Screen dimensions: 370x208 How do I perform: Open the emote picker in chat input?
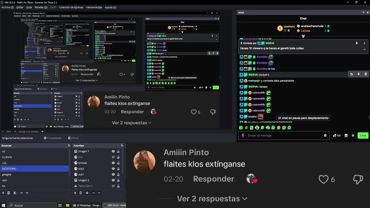[325, 135]
